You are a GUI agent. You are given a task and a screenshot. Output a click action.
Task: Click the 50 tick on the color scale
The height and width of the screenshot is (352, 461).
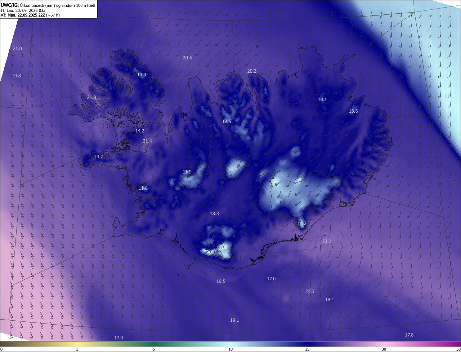click(x=458, y=349)
